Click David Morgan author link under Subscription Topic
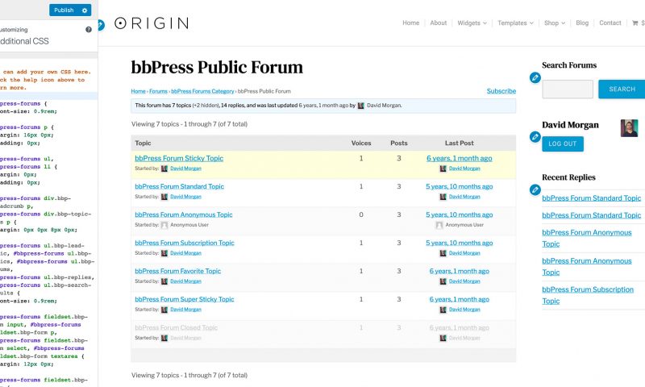645x387 pixels. pyautogui.click(x=185, y=253)
